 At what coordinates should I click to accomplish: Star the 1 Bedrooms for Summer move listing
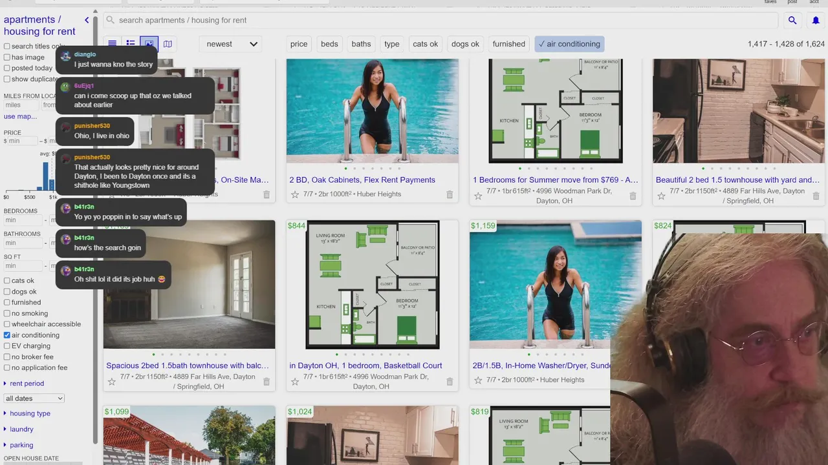pos(478,196)
